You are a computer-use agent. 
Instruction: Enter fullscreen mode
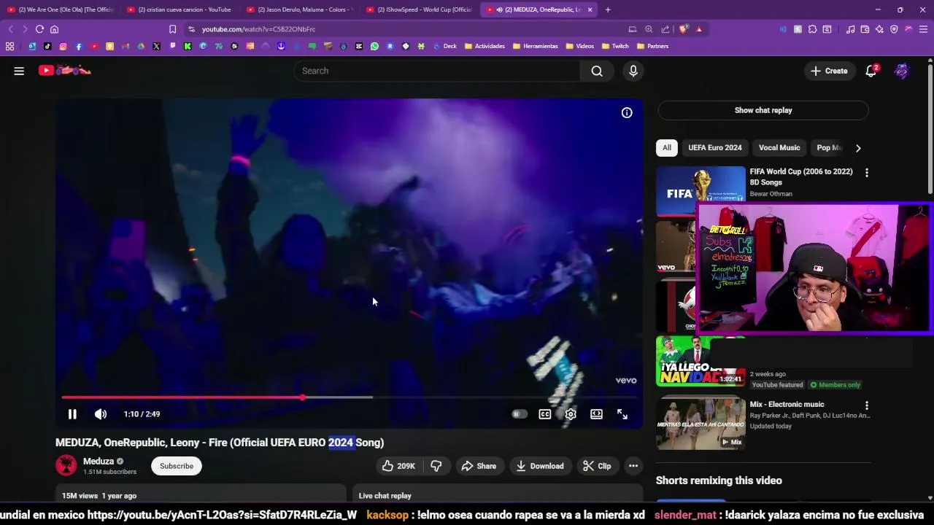pos(622,414)
